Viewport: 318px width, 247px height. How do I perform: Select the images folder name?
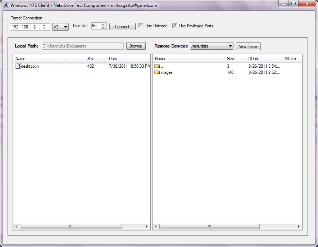tap(167, 72)
